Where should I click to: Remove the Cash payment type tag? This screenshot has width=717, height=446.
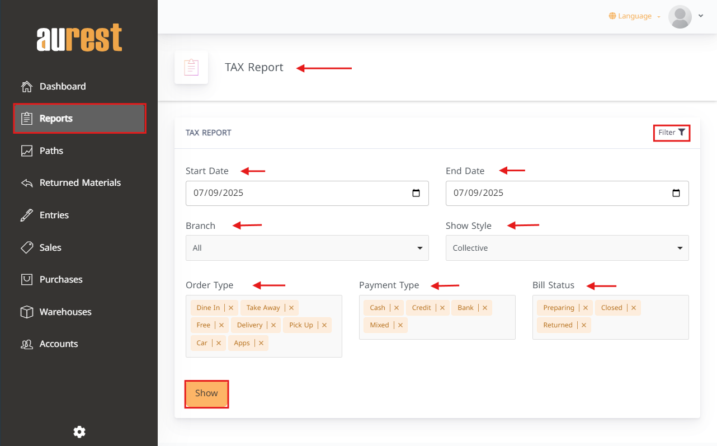[x=396, y=308]
